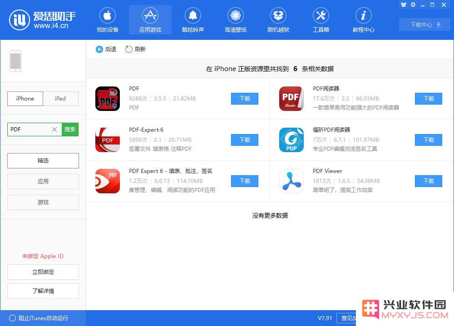This screenshot has width=454, height=326.
Task: Click PDF Viewer app title
Action: (x=327, y=171)
